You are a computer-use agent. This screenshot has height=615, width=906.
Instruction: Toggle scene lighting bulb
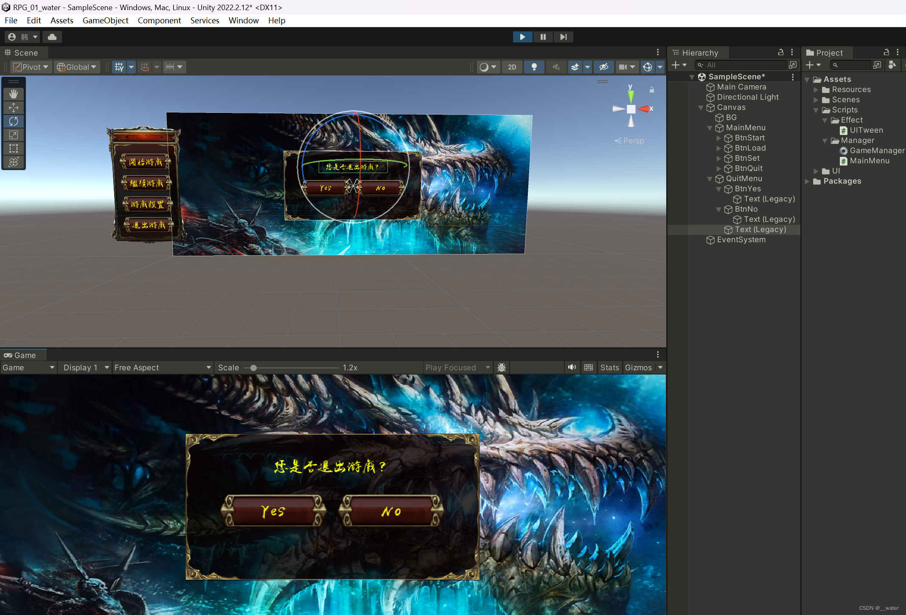(534, 67)
